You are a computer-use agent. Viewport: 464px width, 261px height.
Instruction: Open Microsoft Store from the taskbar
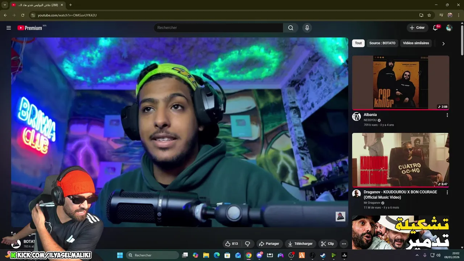(x=227, y=255)
